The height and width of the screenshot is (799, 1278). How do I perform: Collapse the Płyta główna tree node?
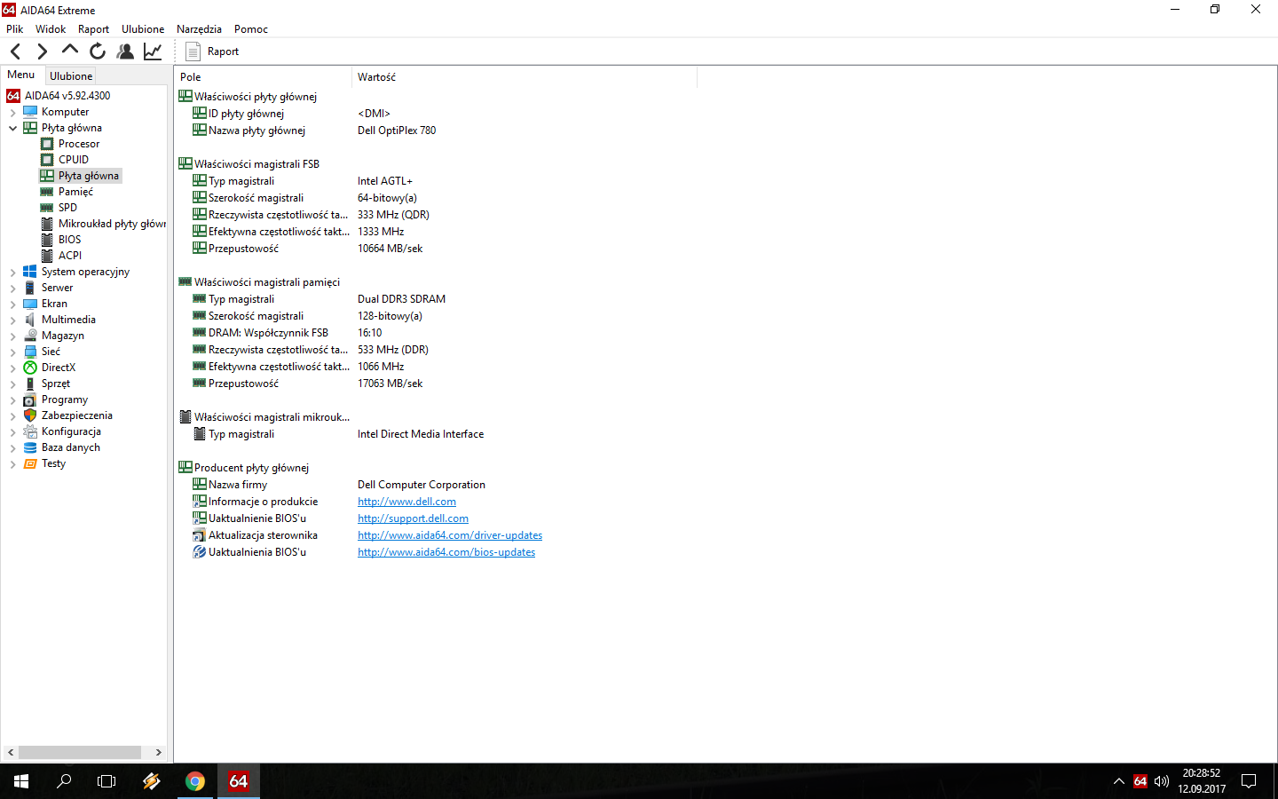coord(12,128)
